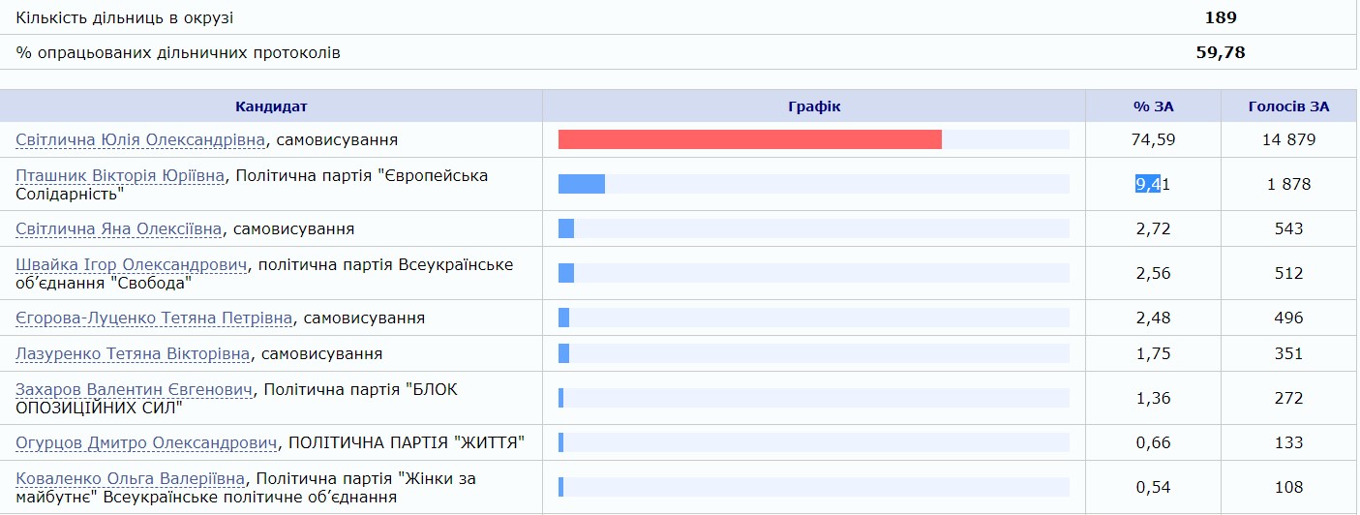Click Захаров Валентин Євгенович link
Image resolution: width=1360 pixels, height=515 pixels.
click(135, 390)
